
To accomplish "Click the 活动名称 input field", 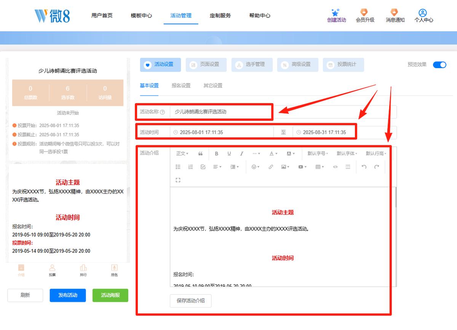I will coord(283,112).
